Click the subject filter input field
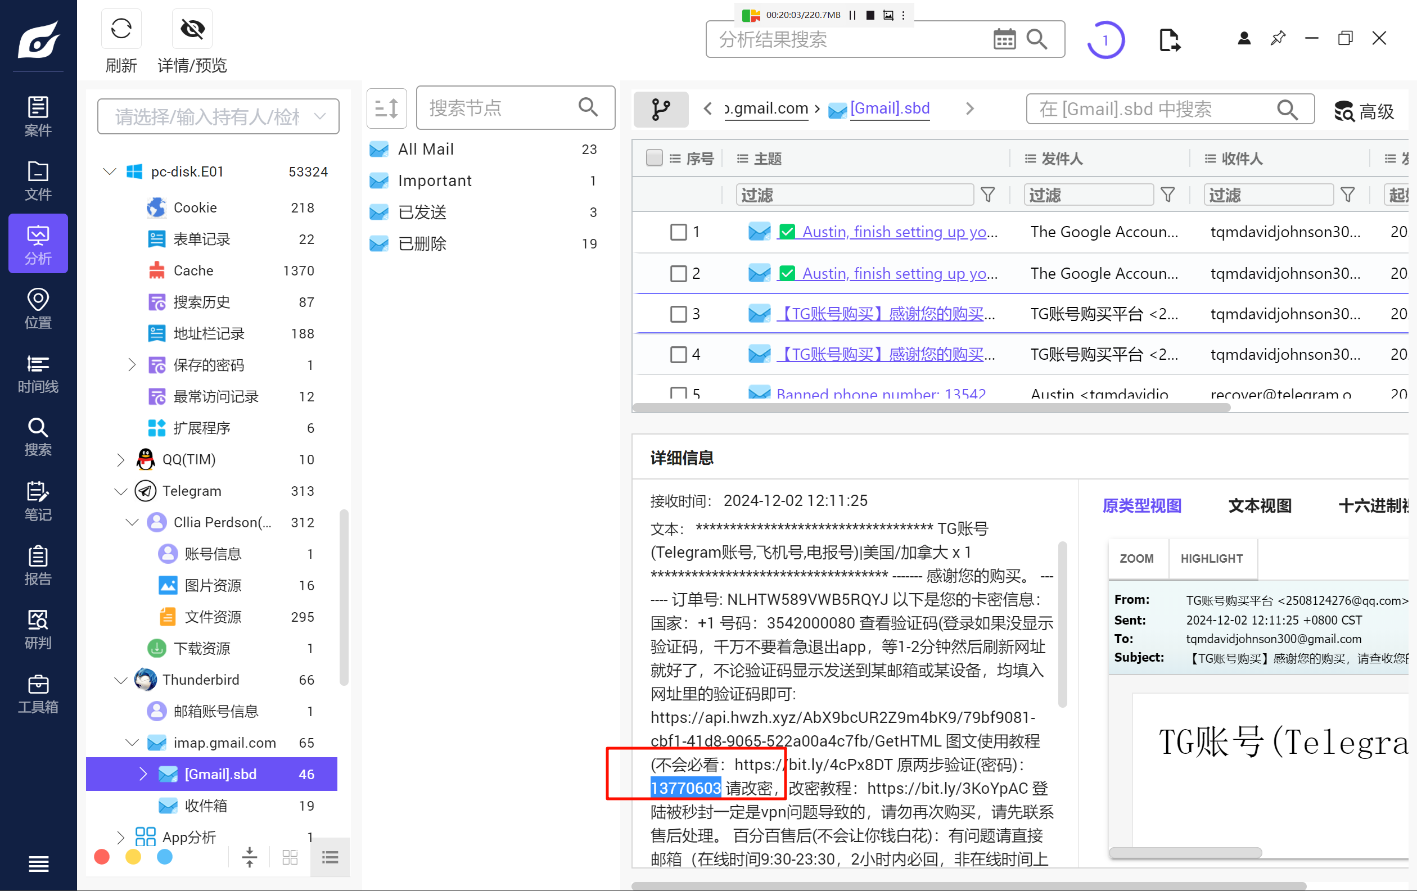 pos(855,195)
